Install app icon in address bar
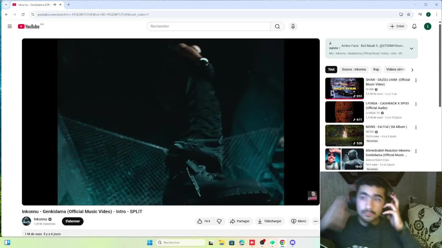 point(401,14)
